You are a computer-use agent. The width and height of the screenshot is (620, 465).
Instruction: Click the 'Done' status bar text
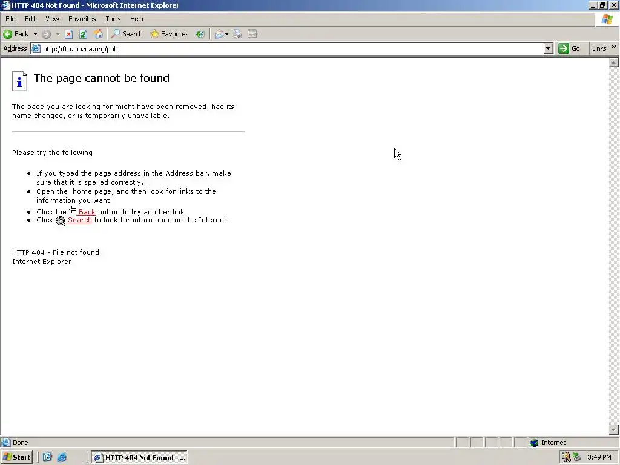tap(20, 443)
